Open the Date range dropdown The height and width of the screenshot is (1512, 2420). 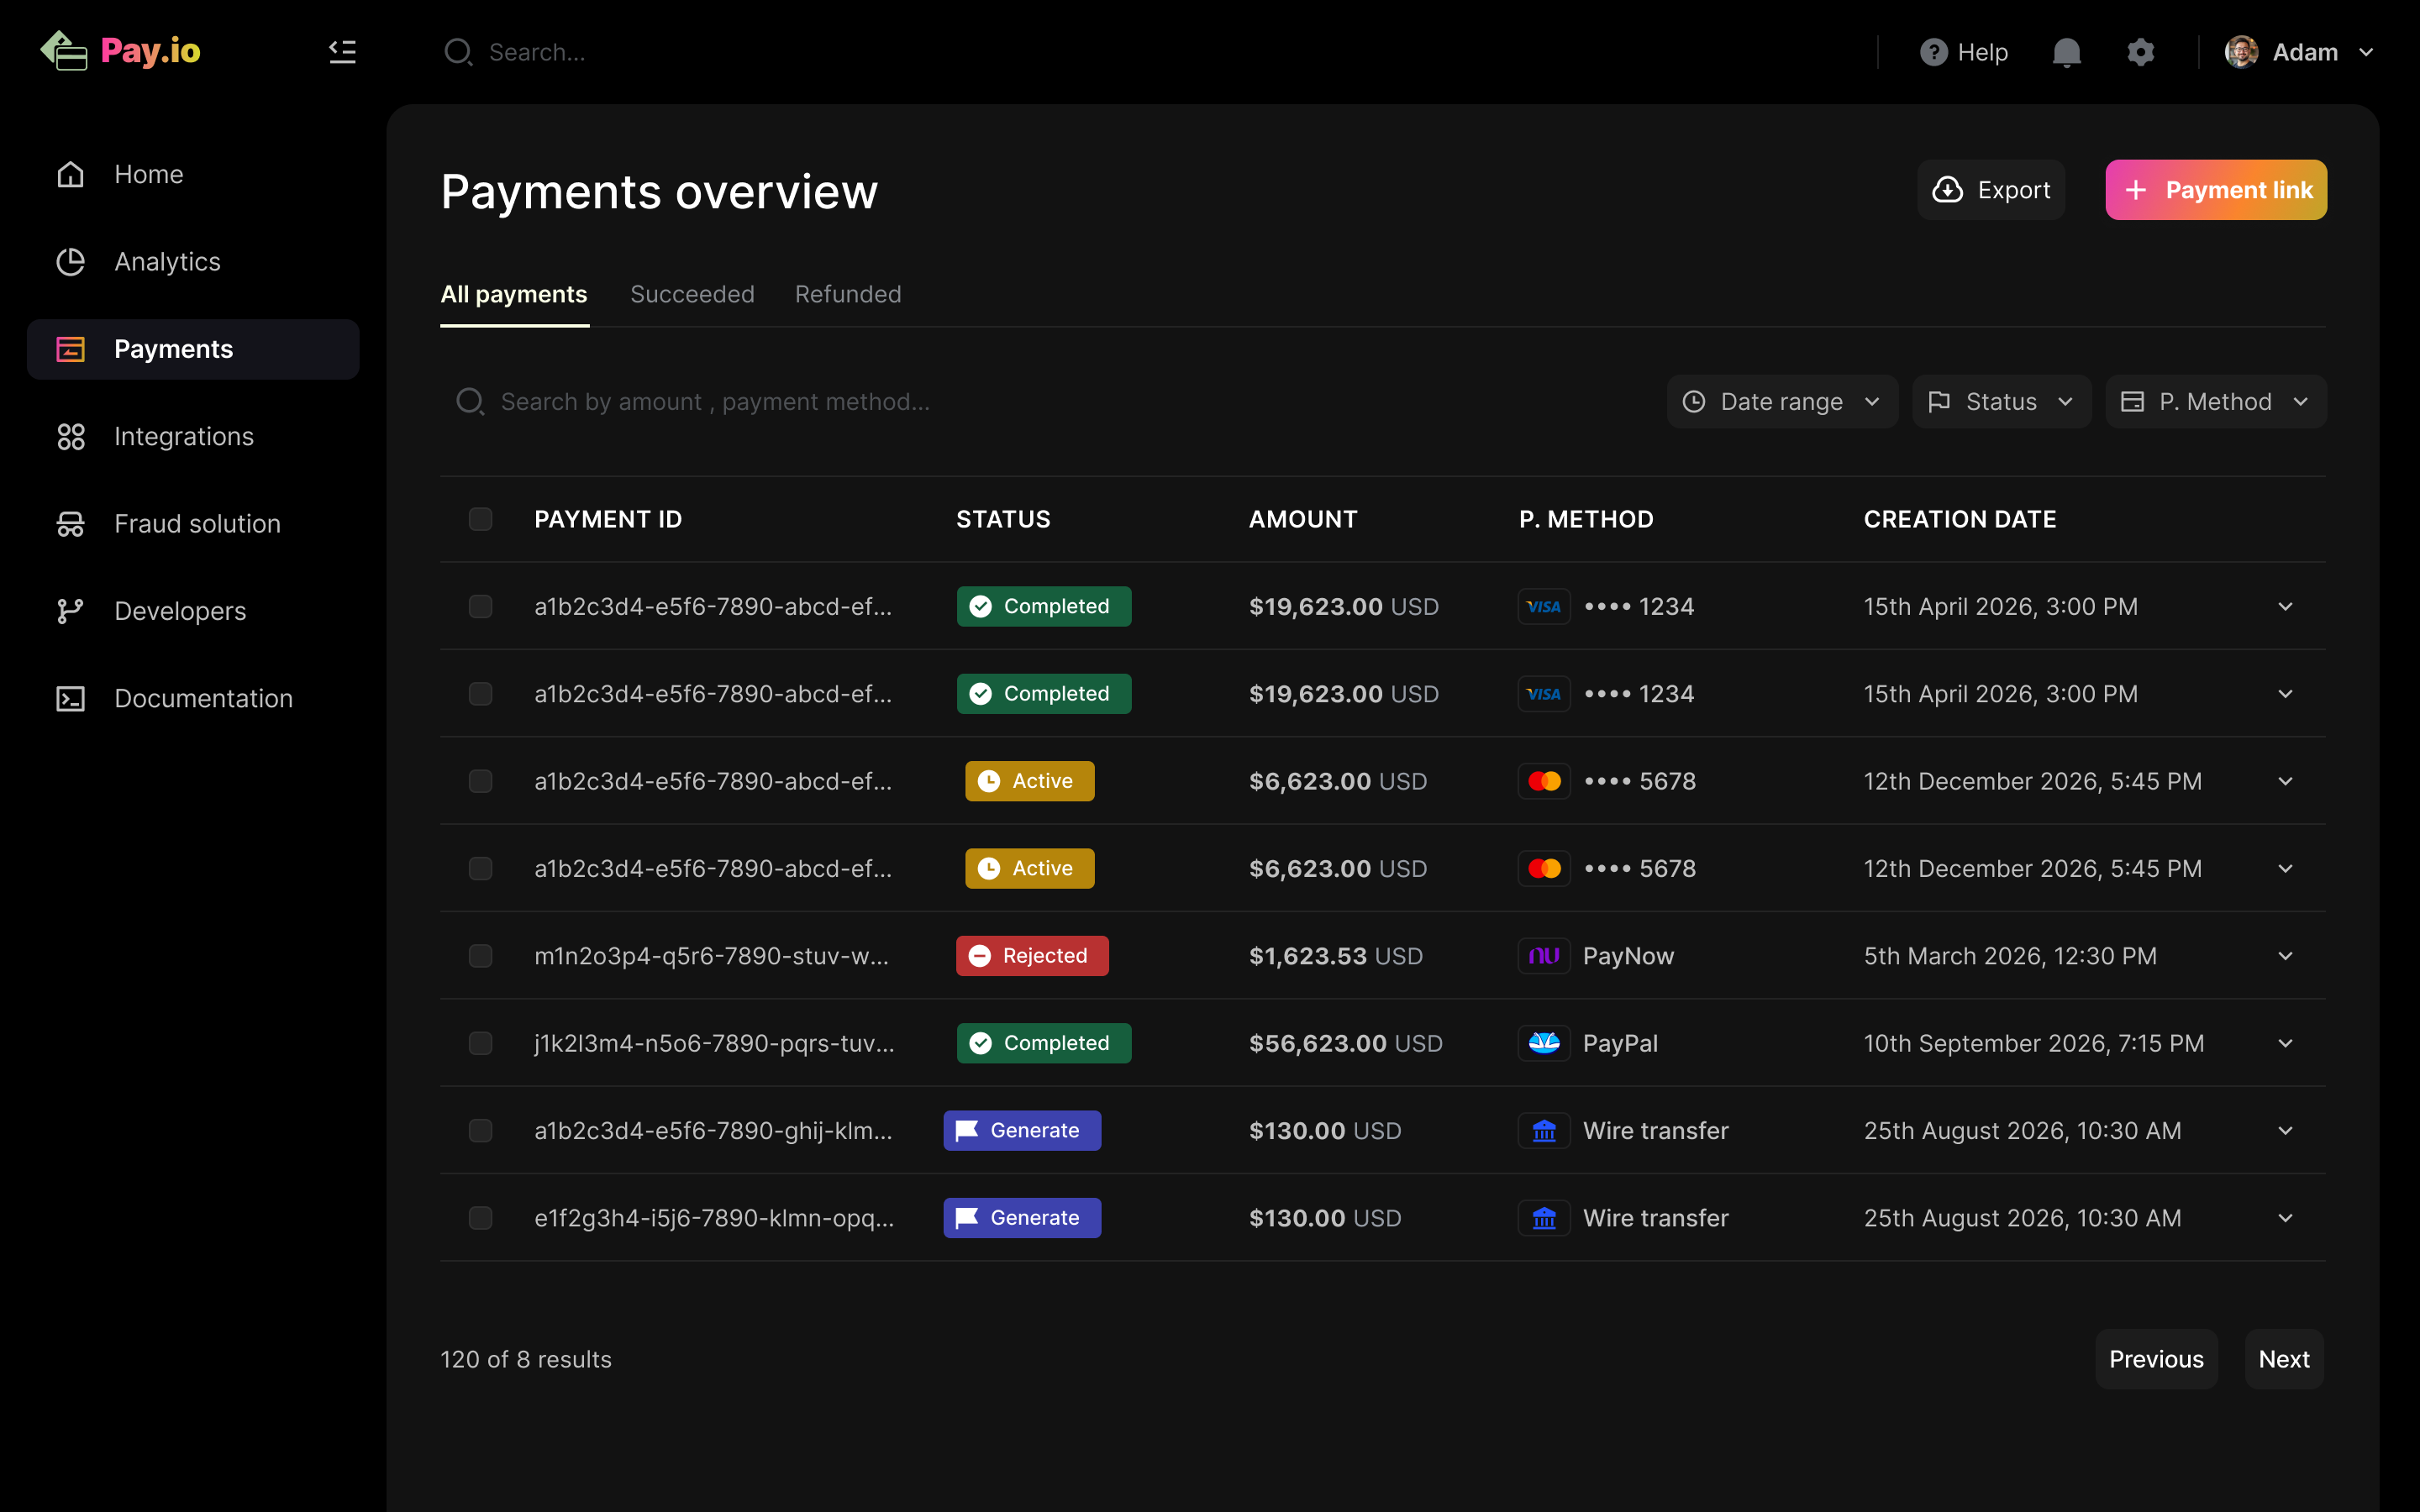pos(1782,402)
